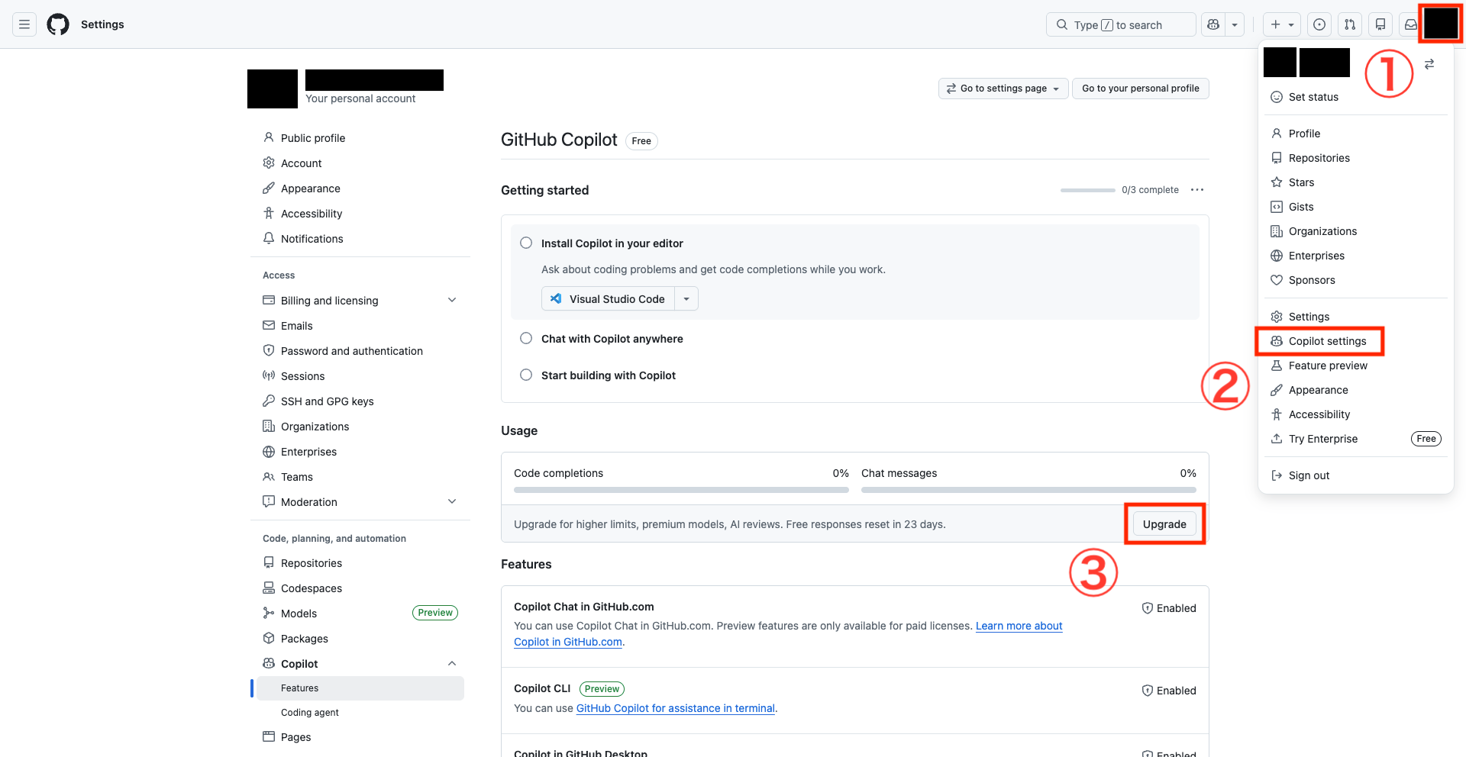Choose Sign out from user menu
1466x757 pixels.
click(1309, 475)
